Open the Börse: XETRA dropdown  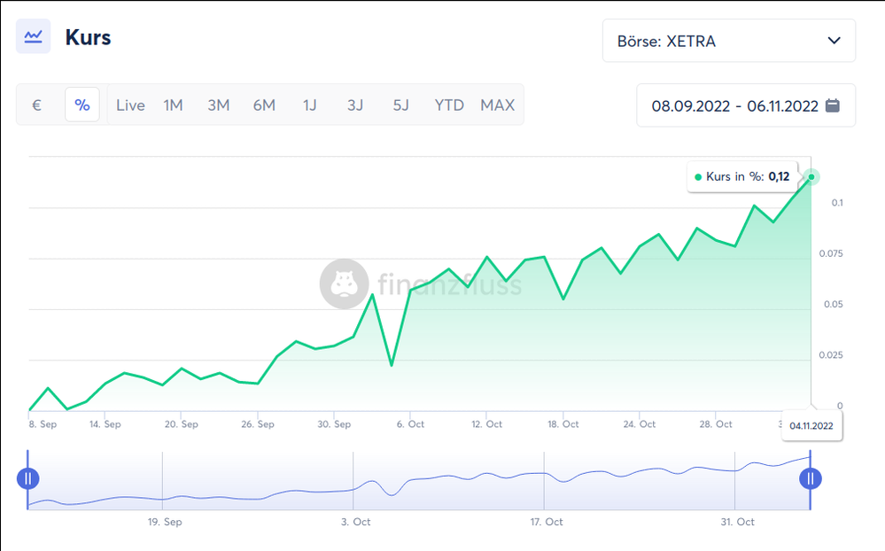728,41
